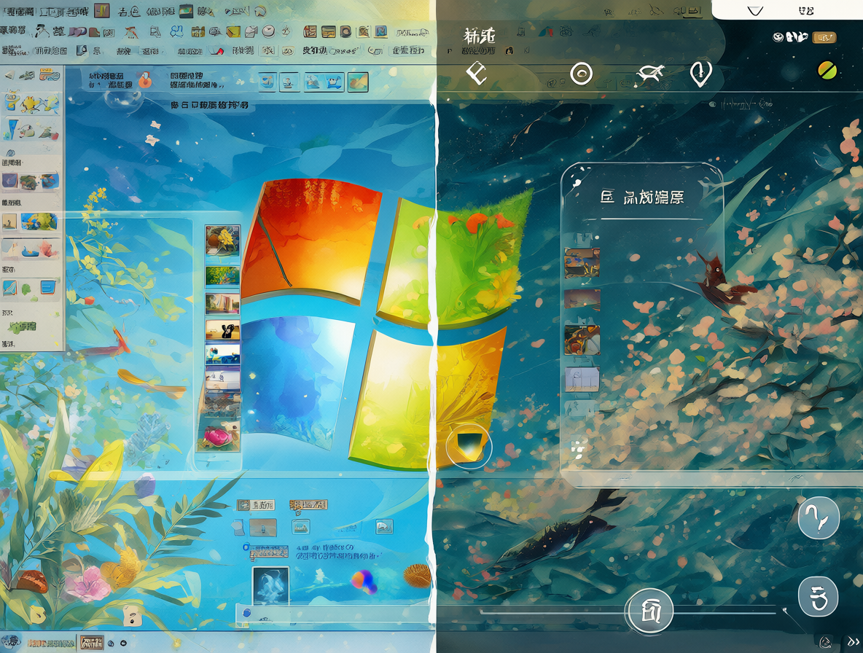Click the orange-labelled wave icon atop the sidebar
Viewport: 863px width, 653px height.
[x=49, y=75]
